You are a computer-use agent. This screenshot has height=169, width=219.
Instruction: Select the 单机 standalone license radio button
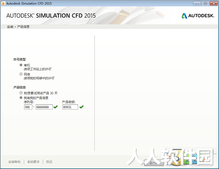click(21, 65)
